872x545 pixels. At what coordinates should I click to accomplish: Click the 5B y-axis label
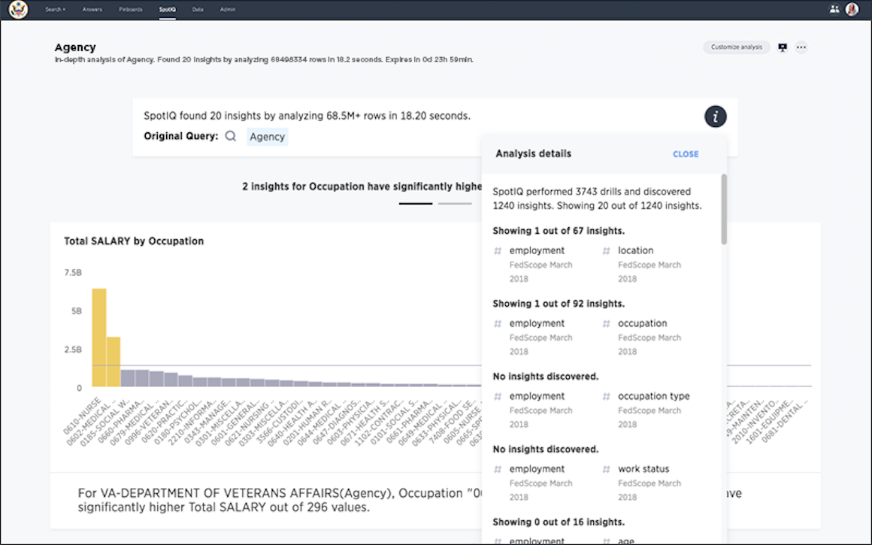[x=77, y=311]
